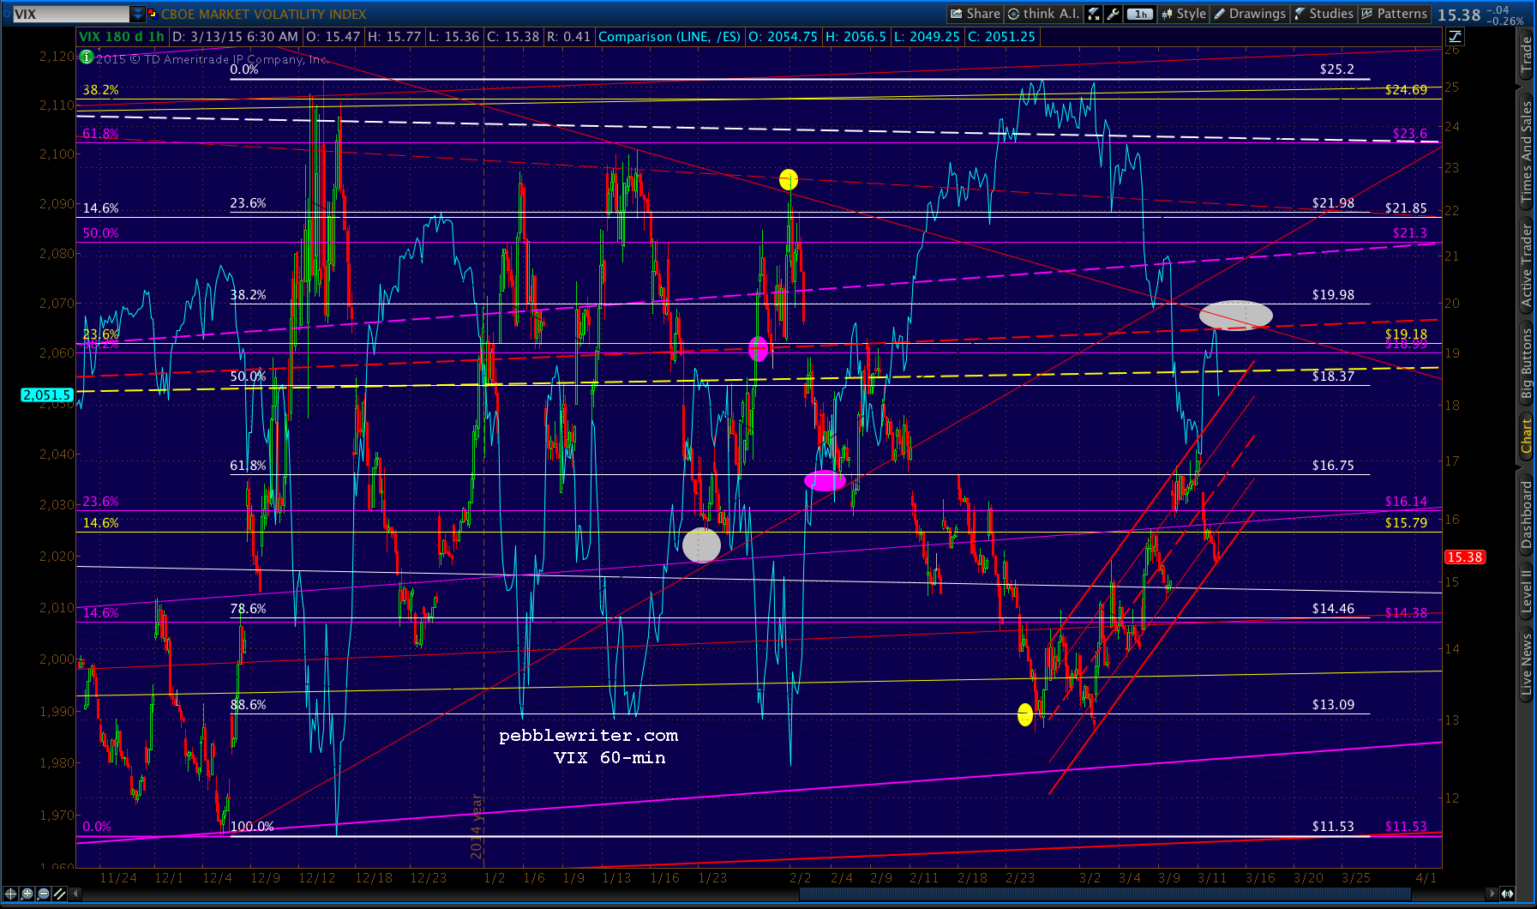1537x909 pixels.
Task: Click the Comparison (LINE, /ES) label
Action: 669,37
